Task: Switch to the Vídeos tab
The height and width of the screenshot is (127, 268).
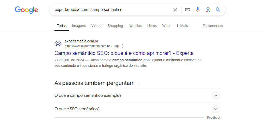Action: [97, 26]
